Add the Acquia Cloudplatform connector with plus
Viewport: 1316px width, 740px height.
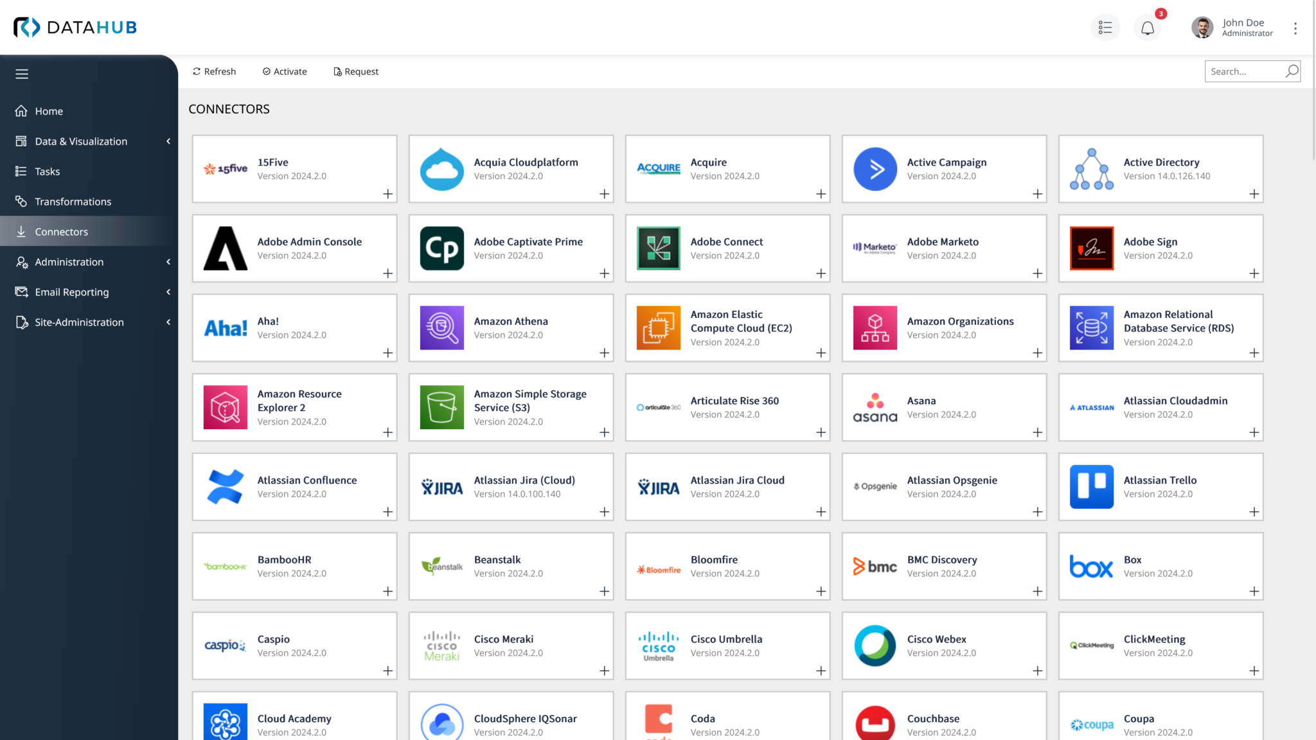coord(604,194)
